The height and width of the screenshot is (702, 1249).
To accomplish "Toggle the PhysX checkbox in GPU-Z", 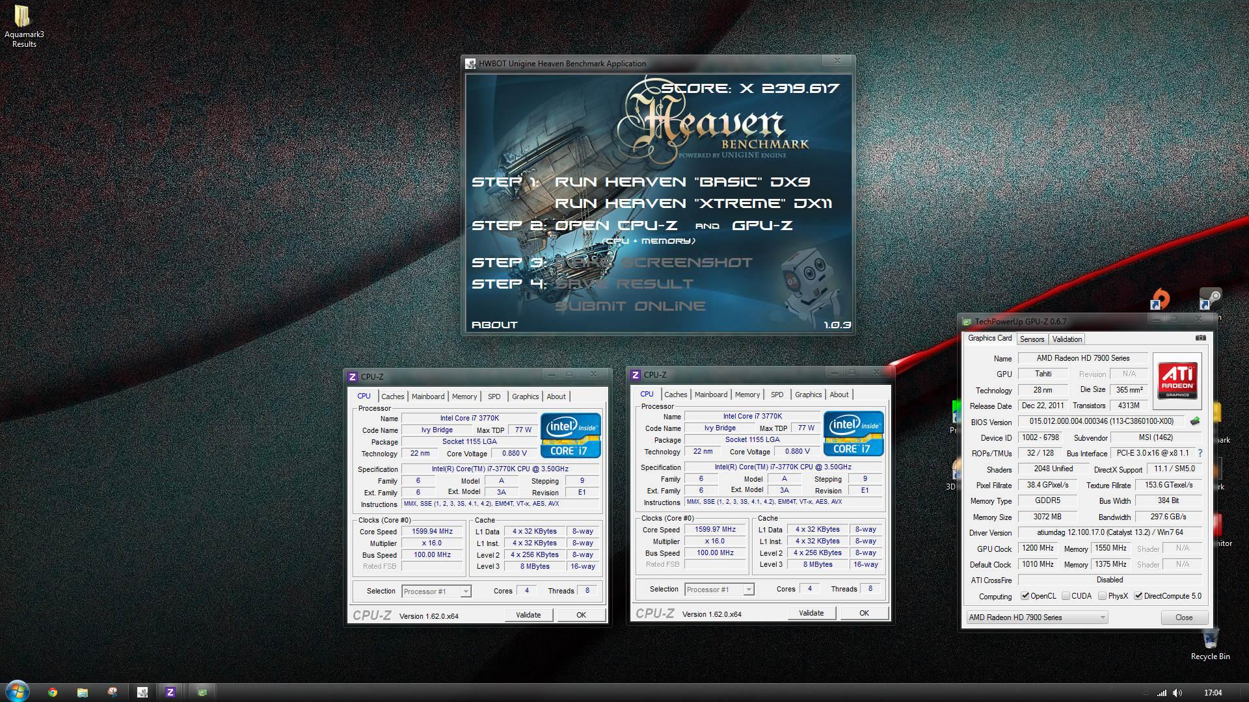I will (1102, 595).
